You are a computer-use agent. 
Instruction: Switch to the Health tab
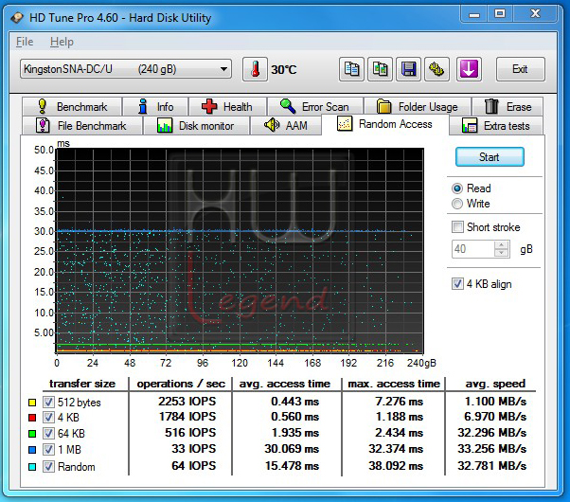tap(227, 107)
